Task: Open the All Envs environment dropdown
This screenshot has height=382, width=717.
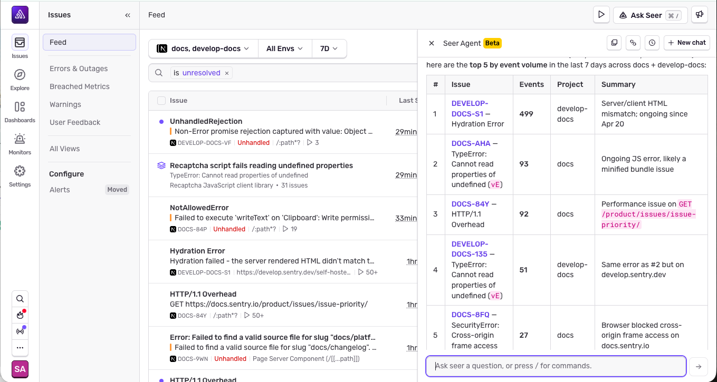Action: (285, 48)
